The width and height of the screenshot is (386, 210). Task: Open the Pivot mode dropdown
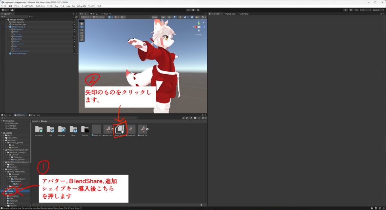tap(86, 17)
